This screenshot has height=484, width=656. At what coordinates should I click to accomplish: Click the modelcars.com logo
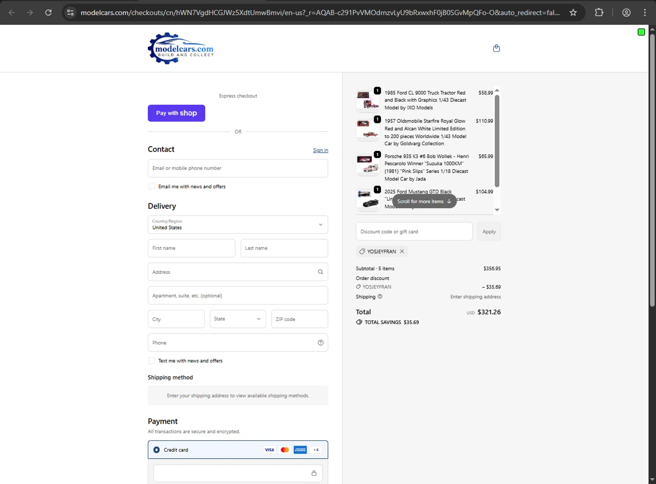click(x=181, y=49)
